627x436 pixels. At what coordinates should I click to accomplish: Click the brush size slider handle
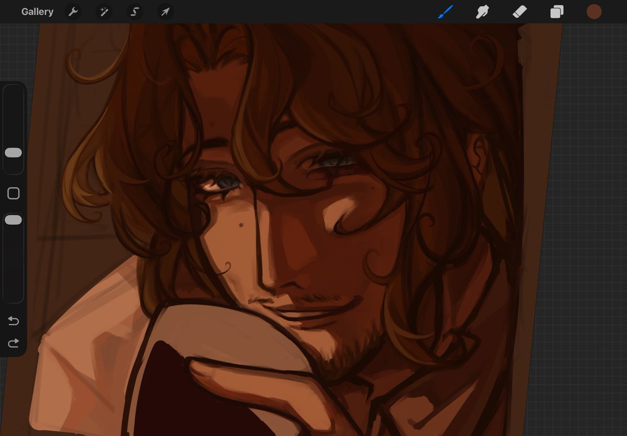click(13, 153)
